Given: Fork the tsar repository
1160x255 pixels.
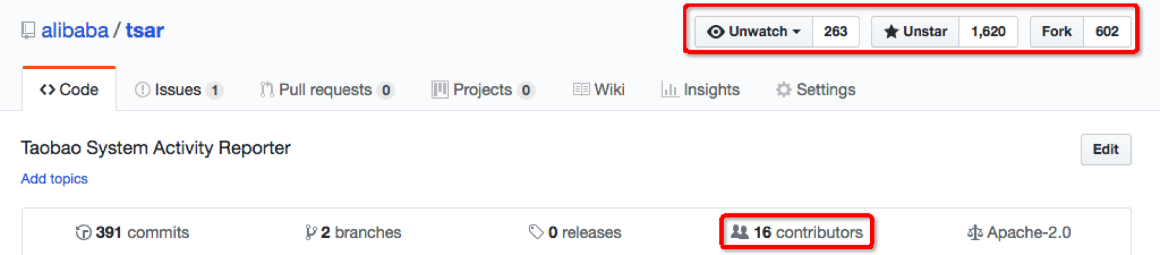Looking at the screenshot, I should (x=1057, y=32).
